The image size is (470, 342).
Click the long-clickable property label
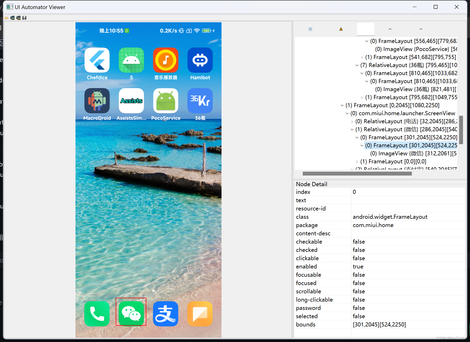click(314, 300)
